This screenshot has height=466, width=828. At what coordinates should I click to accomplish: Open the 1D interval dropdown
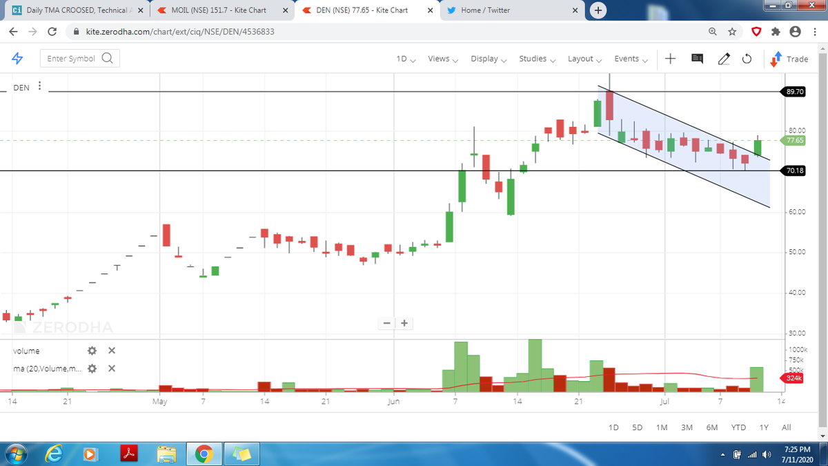[x=406, y=59]
